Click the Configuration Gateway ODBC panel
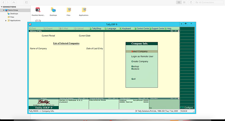Screen dimensions: 225x121 pos(134,104)
